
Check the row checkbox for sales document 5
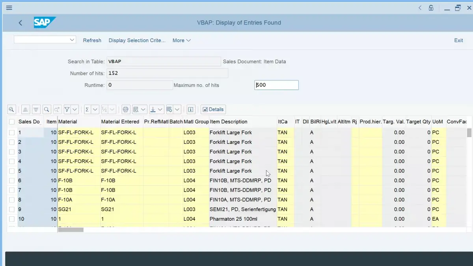(12, 171)
